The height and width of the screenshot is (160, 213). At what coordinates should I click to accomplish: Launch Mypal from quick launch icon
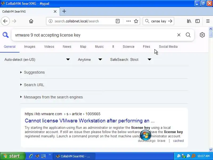pos(37,156)
